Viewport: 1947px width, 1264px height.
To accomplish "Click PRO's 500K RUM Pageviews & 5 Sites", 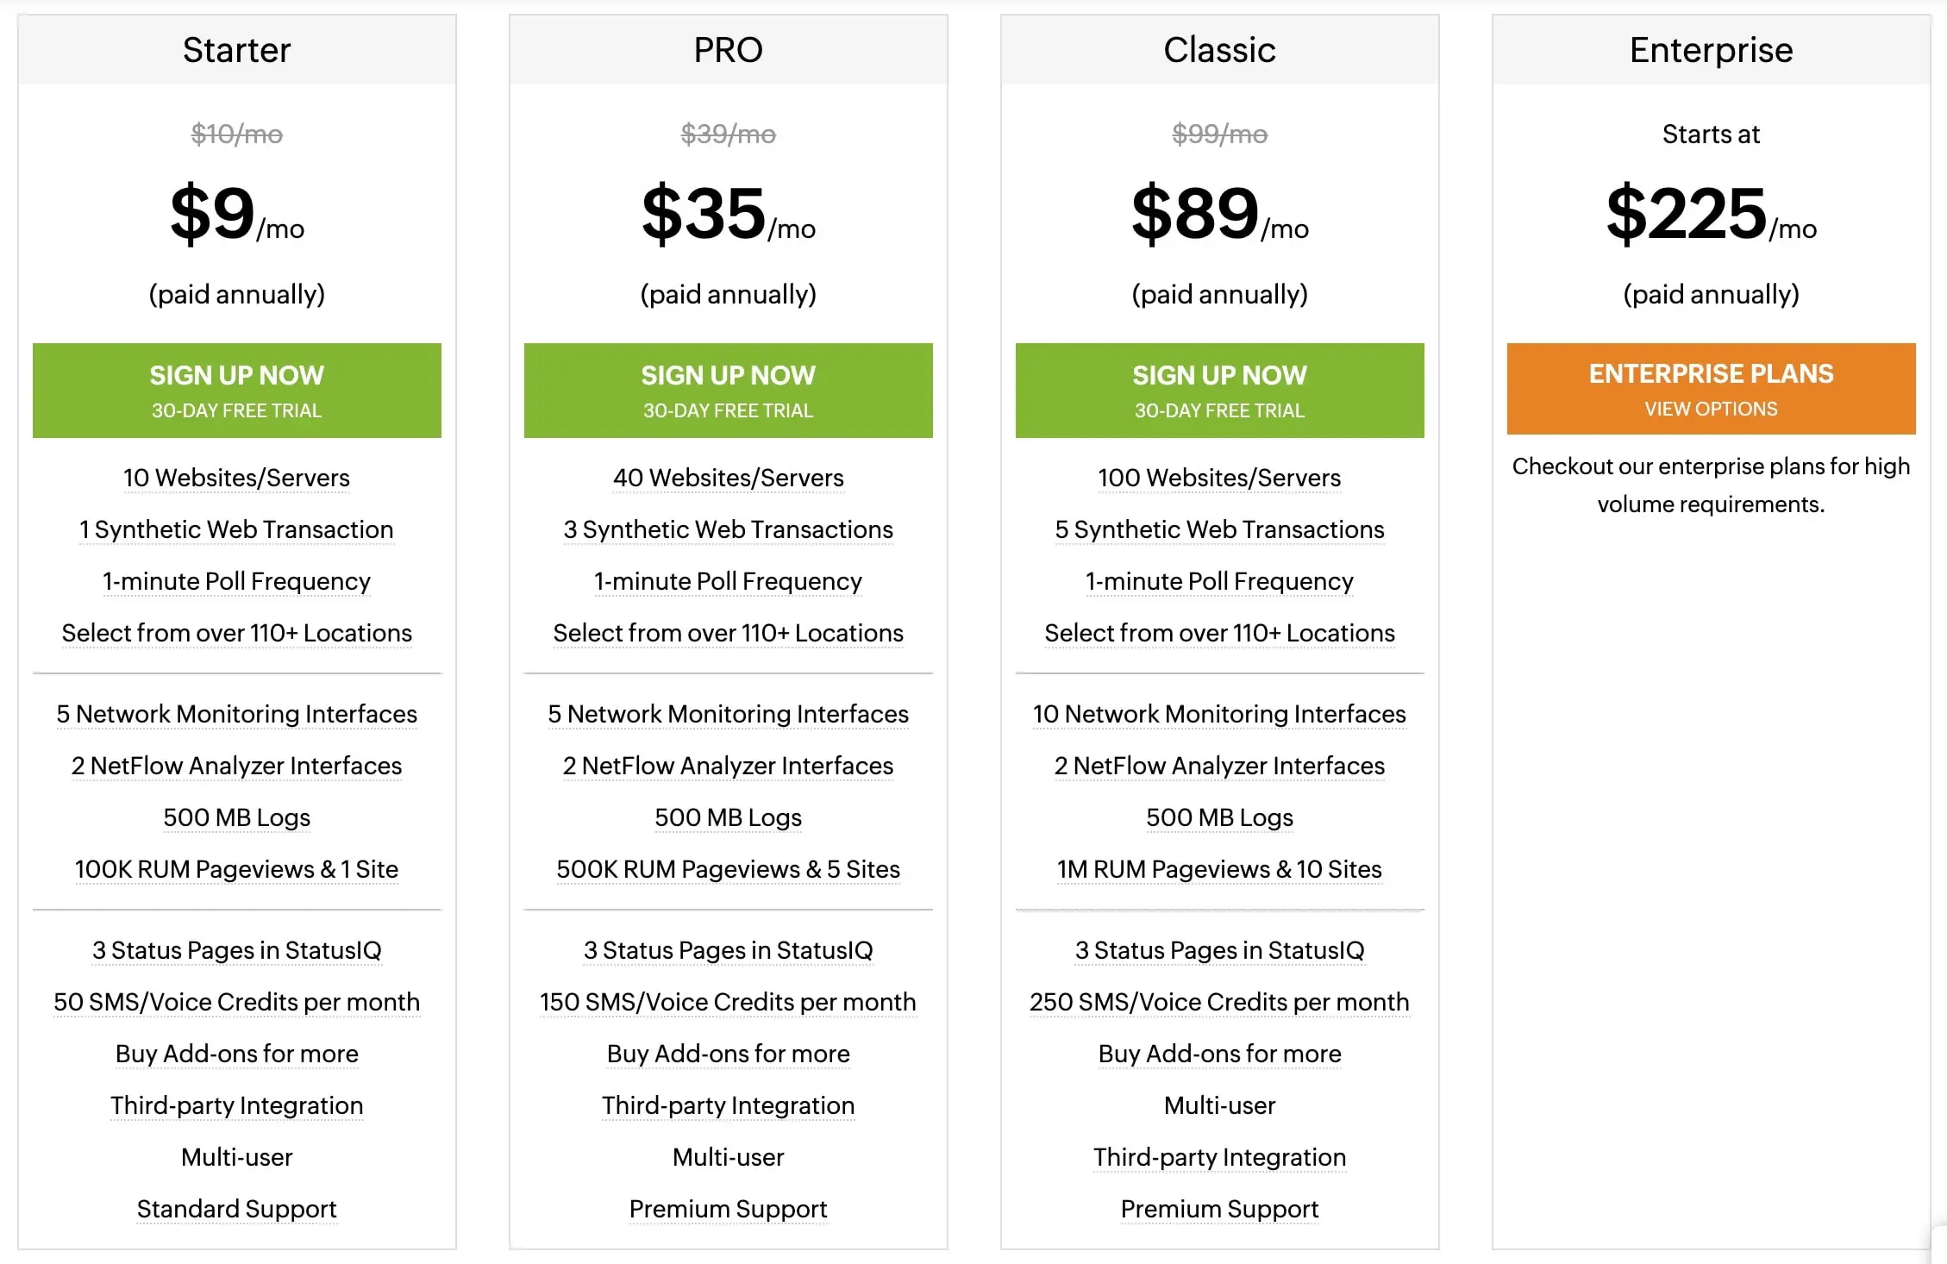I will (728, 869).
